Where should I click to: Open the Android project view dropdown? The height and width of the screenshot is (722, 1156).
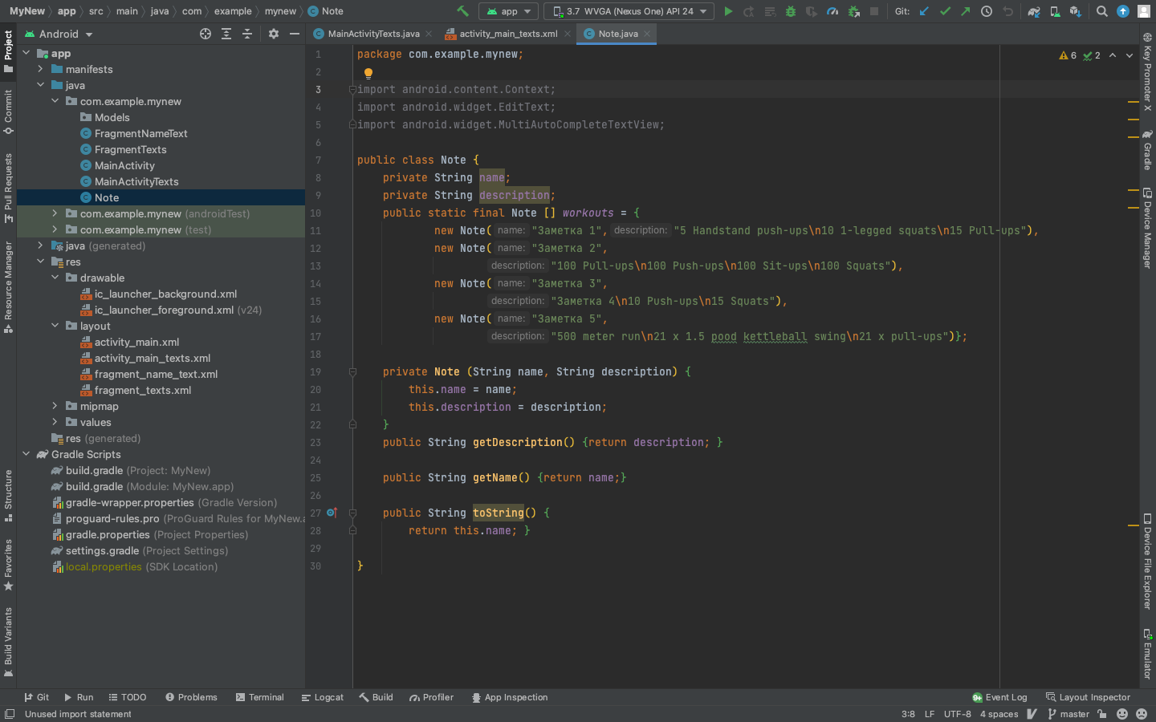click(59, 34)
